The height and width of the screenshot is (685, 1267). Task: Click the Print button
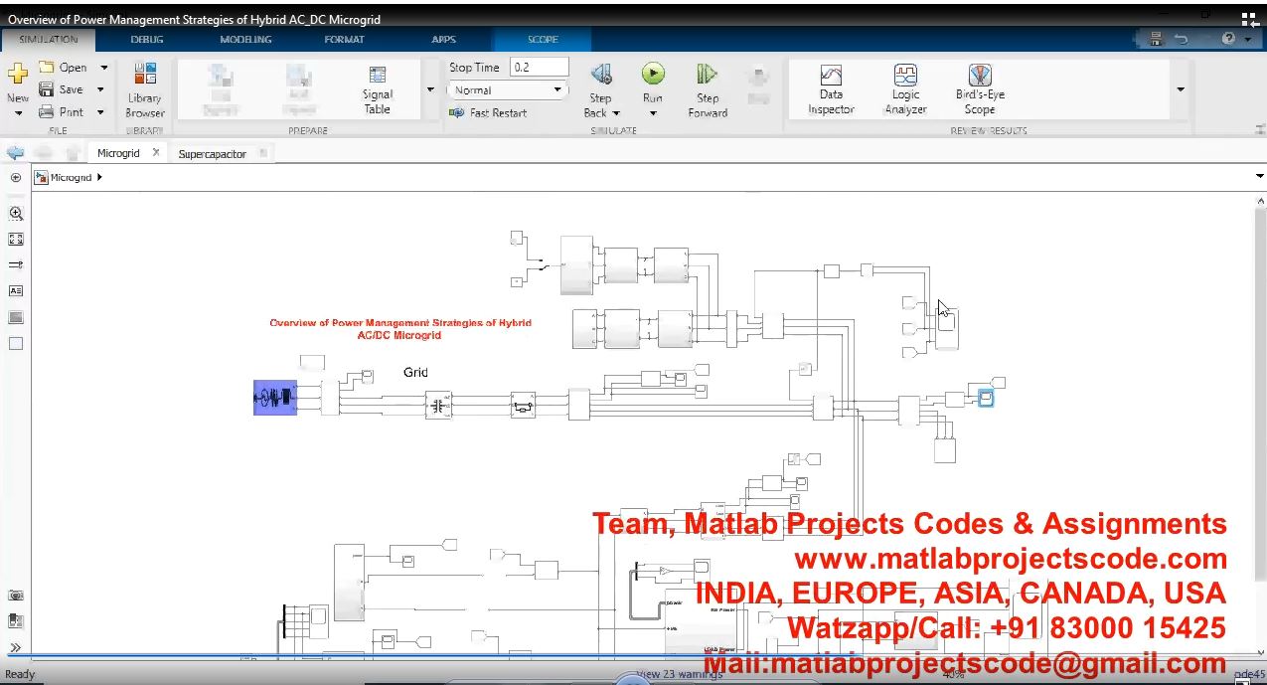tap(62, 112)
